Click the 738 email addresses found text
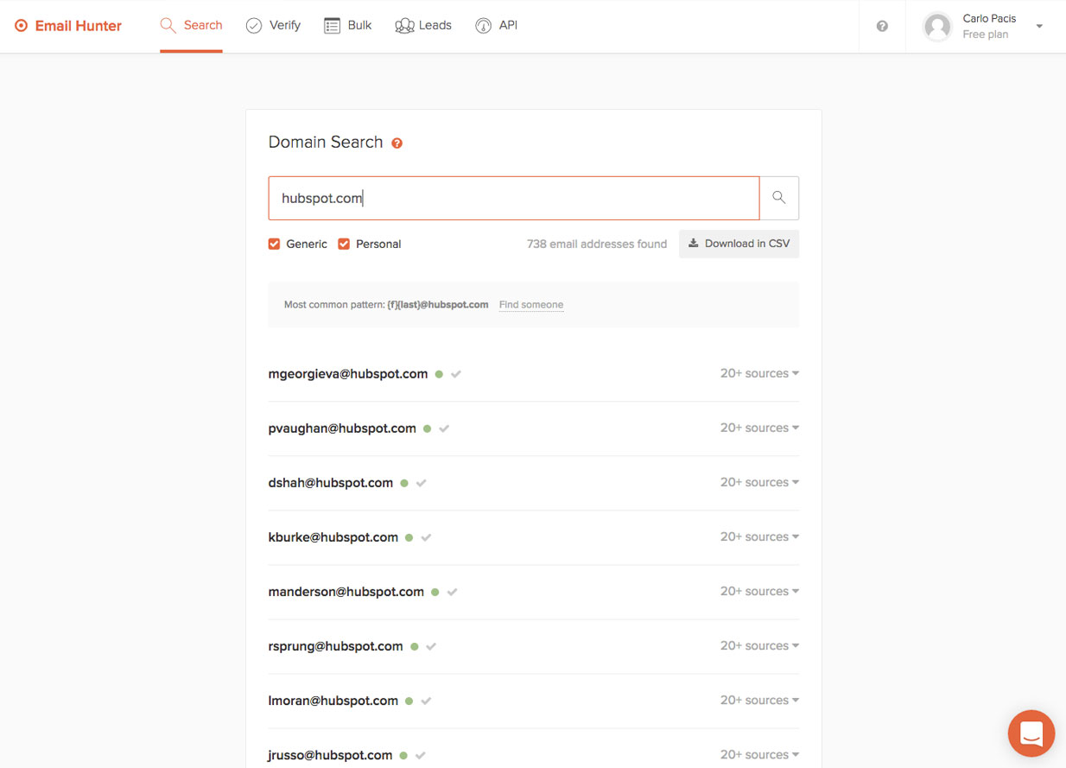This screenshot has height=768, width=1066. pyautogui.click(x=597, y=244)
